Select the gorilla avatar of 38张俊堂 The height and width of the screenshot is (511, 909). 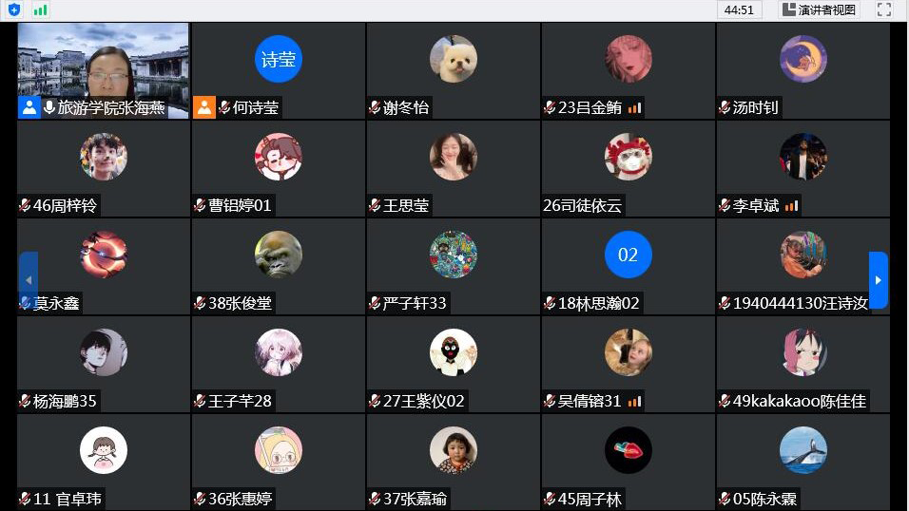279,255
